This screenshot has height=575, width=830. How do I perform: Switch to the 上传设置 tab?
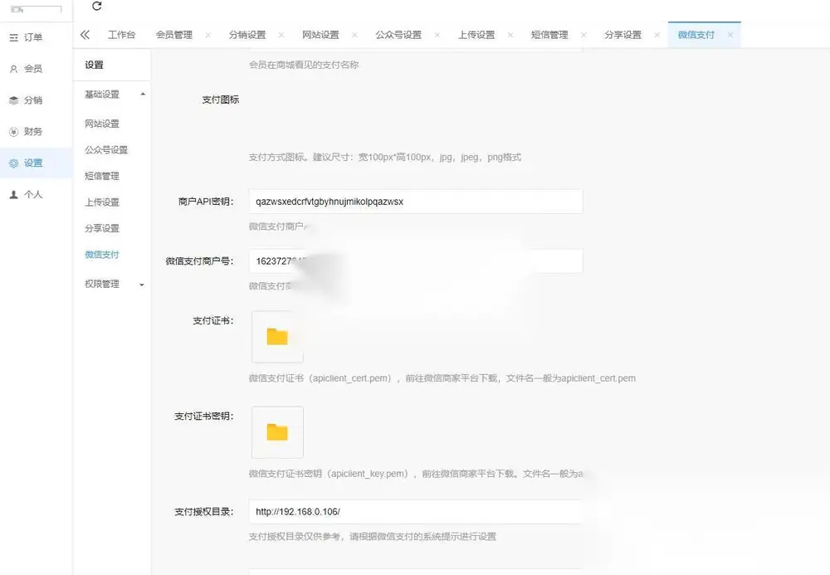click(x=476, y=35)
